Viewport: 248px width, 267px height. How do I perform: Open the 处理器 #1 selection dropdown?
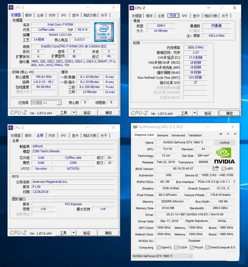point(46,103)
